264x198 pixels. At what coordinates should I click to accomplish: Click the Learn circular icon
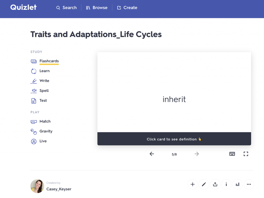point(34,71)
